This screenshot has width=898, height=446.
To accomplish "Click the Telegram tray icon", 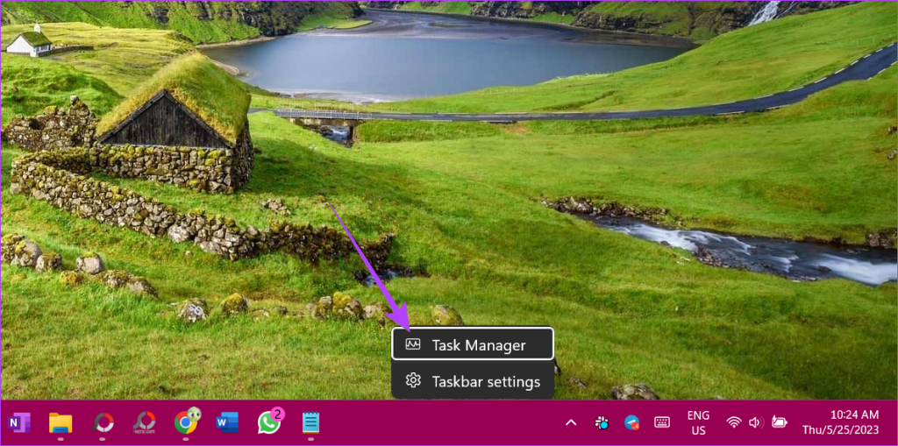I will pos(631,423).
